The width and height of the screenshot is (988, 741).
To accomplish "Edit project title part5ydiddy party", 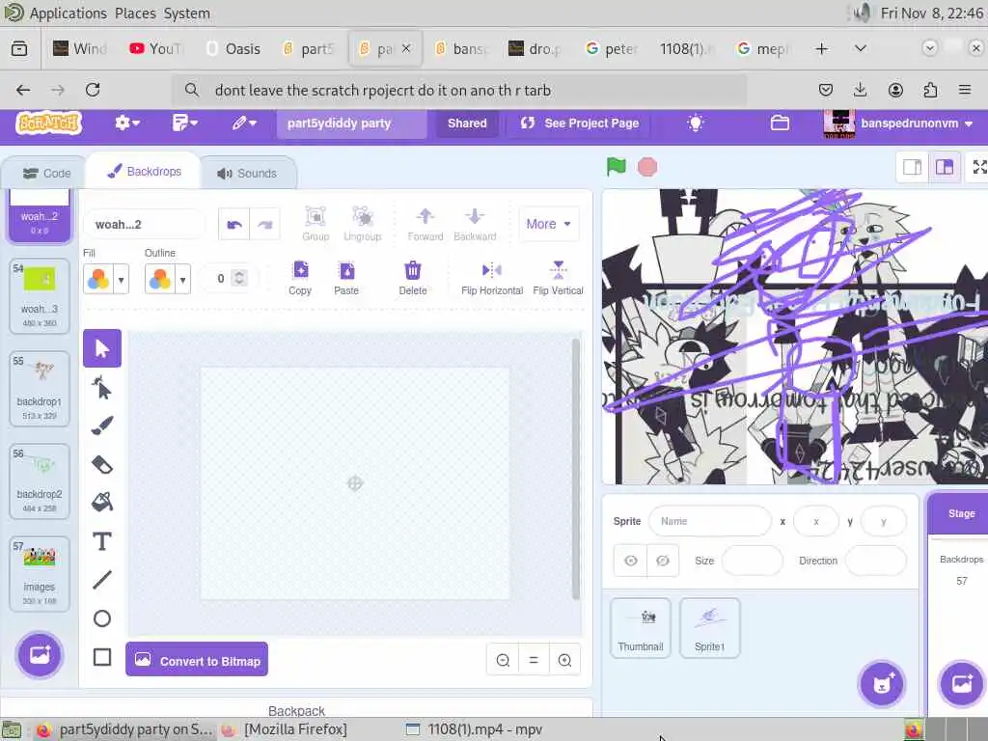I will coord(351,123).
